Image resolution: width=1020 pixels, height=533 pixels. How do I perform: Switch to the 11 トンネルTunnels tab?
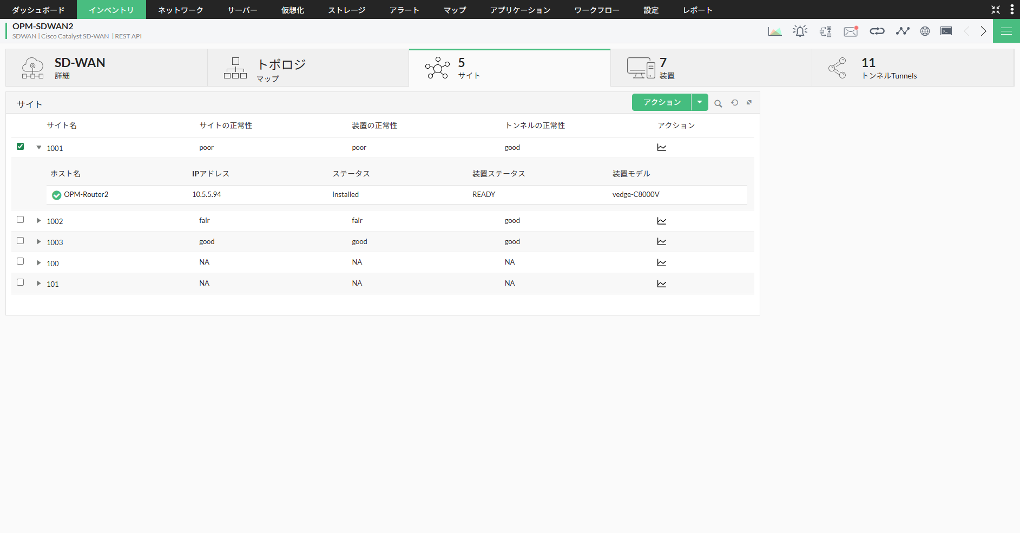(x=913, y=68)
